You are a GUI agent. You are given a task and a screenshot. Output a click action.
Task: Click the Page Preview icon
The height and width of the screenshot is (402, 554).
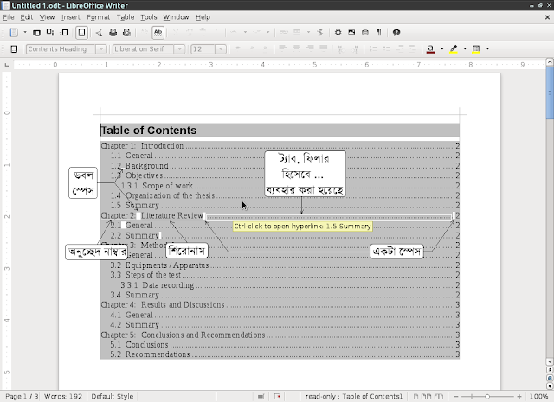pyautogui.click(x=127, y=33)
